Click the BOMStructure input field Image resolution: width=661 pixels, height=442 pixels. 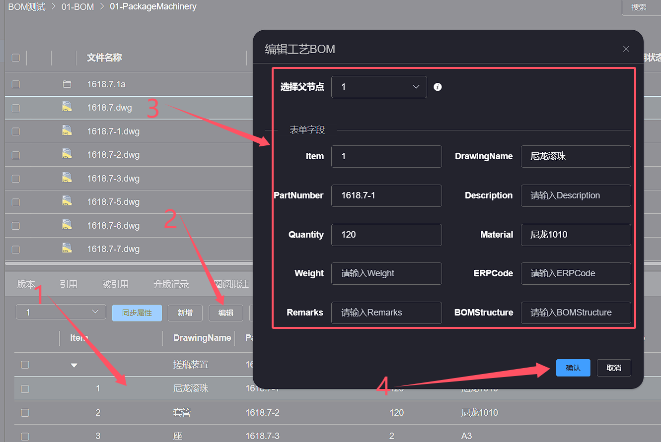point(576,313)
